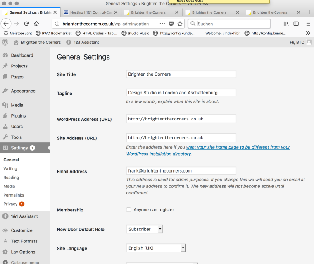Screen dimensions: 314x264
Task: Open the Plugins menu in the sidebar
Action: pos(18,116)
